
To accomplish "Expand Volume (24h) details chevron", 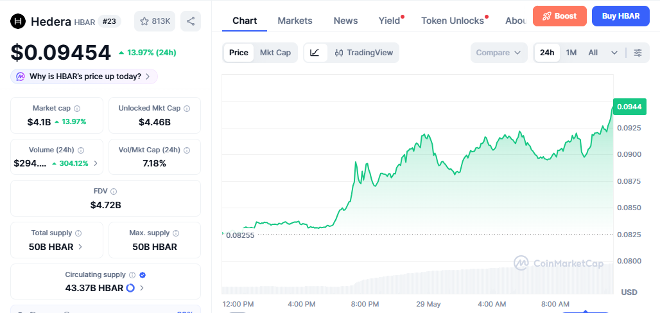I will (x=96, y=163).
